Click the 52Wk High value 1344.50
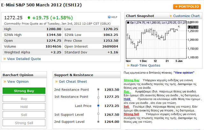Viewport: 204px width, 130px height. pos(54,35)
